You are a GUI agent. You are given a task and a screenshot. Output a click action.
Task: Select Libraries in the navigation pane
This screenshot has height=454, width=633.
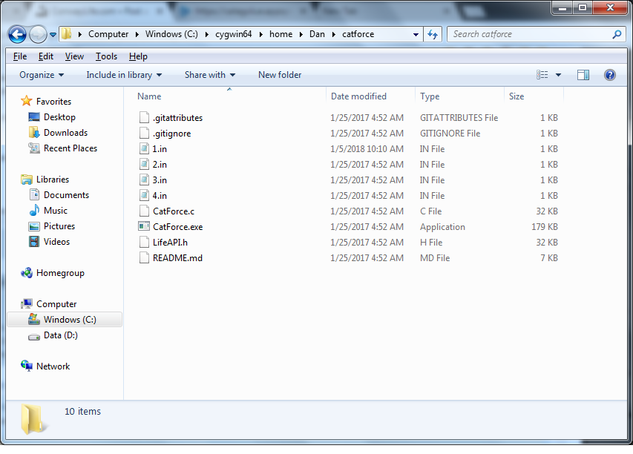(53, 180)
